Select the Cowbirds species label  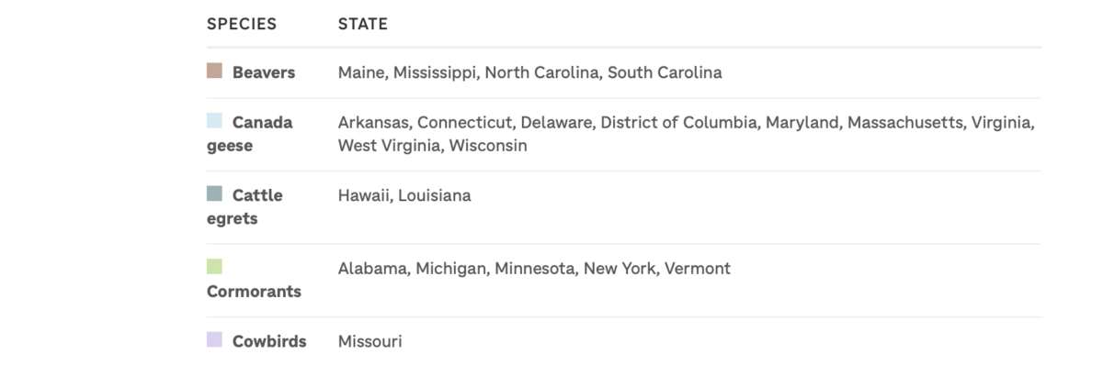269,341
